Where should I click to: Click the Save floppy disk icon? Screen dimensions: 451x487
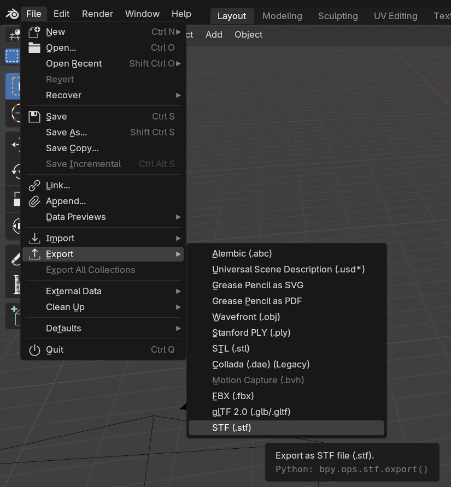34,116
